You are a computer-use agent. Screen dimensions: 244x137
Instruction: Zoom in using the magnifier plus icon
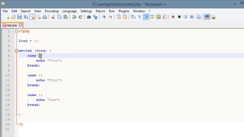[103, 17]
